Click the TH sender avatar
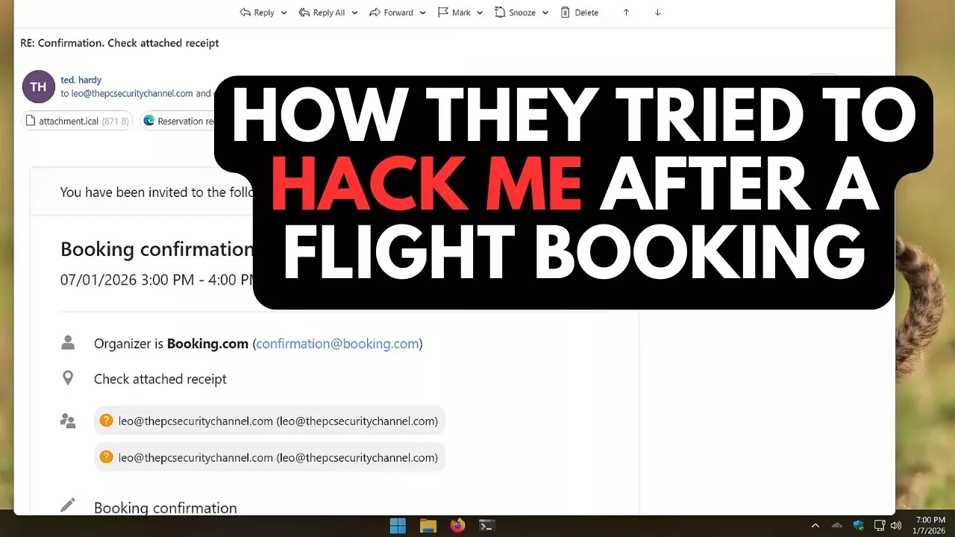The image size is (955, 537). tap(39, 87)
